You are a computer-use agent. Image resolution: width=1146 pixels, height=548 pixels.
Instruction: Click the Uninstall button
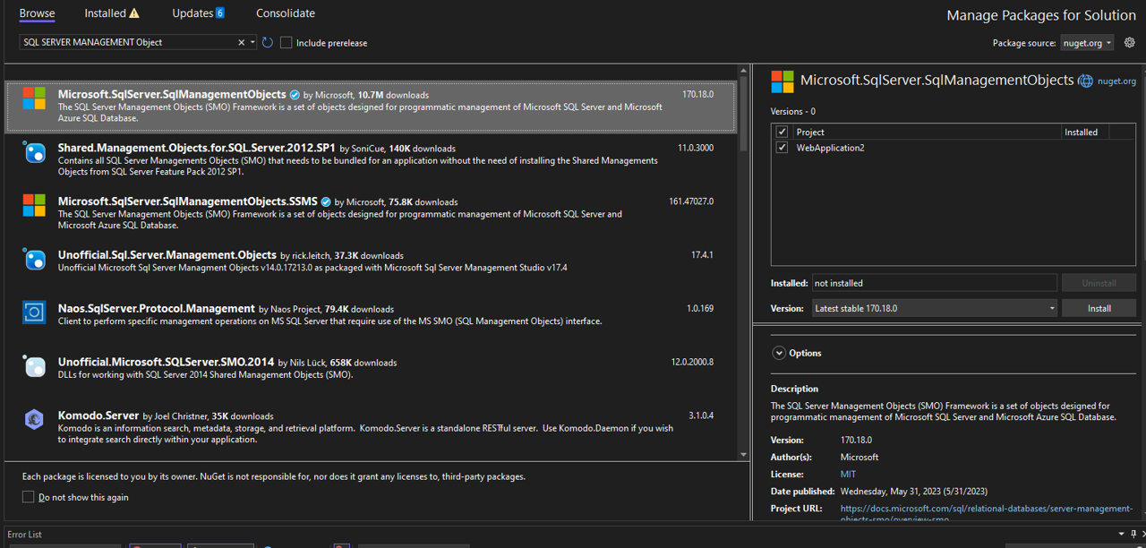pos(1099,283)
